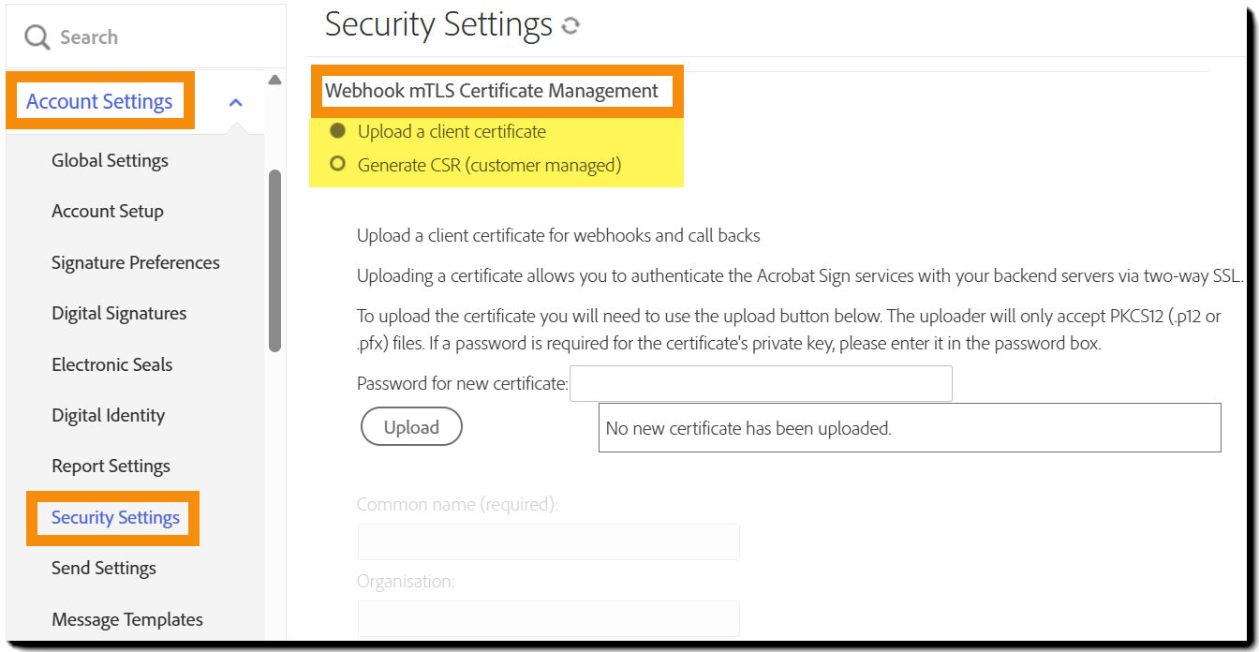Open Digital Signatures settings
The height and width of the screenshot is (652, 1259).
[118, 313]
